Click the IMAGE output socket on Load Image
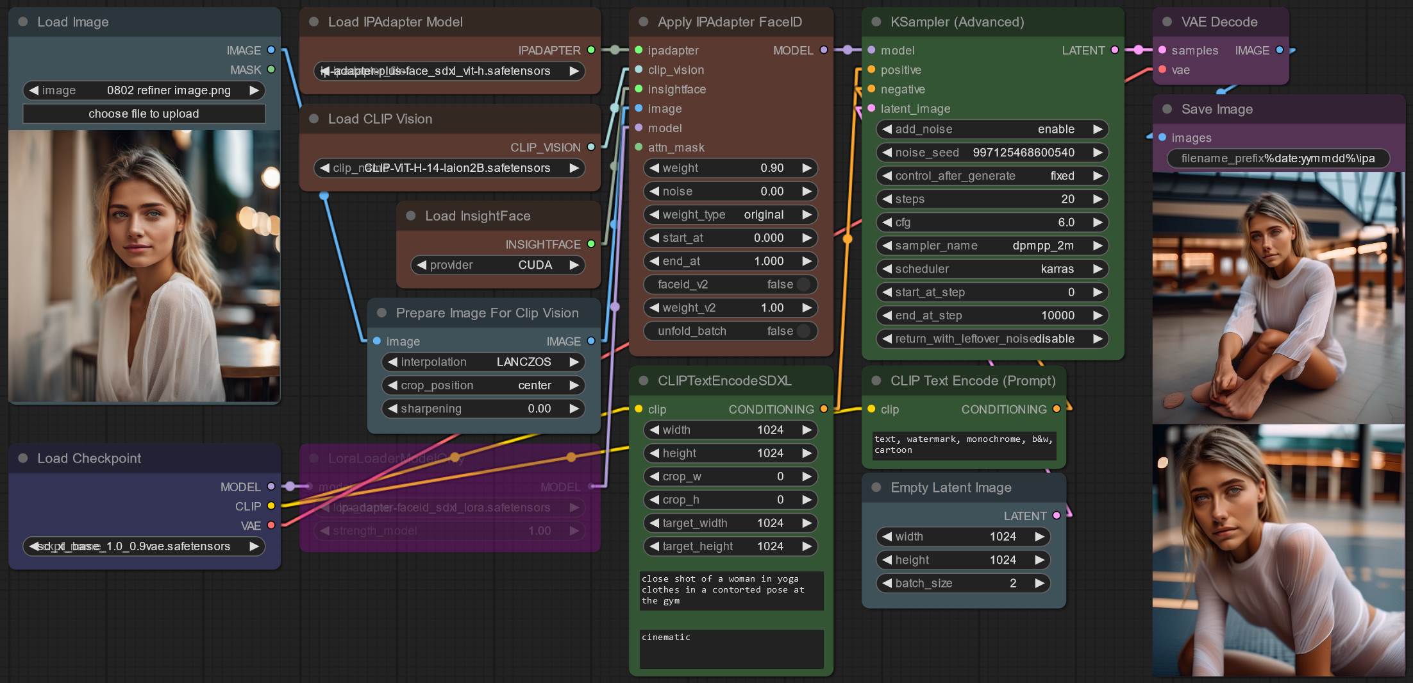Image resolution: width=1413 pixels, height=683 pixels. (271, 50)
